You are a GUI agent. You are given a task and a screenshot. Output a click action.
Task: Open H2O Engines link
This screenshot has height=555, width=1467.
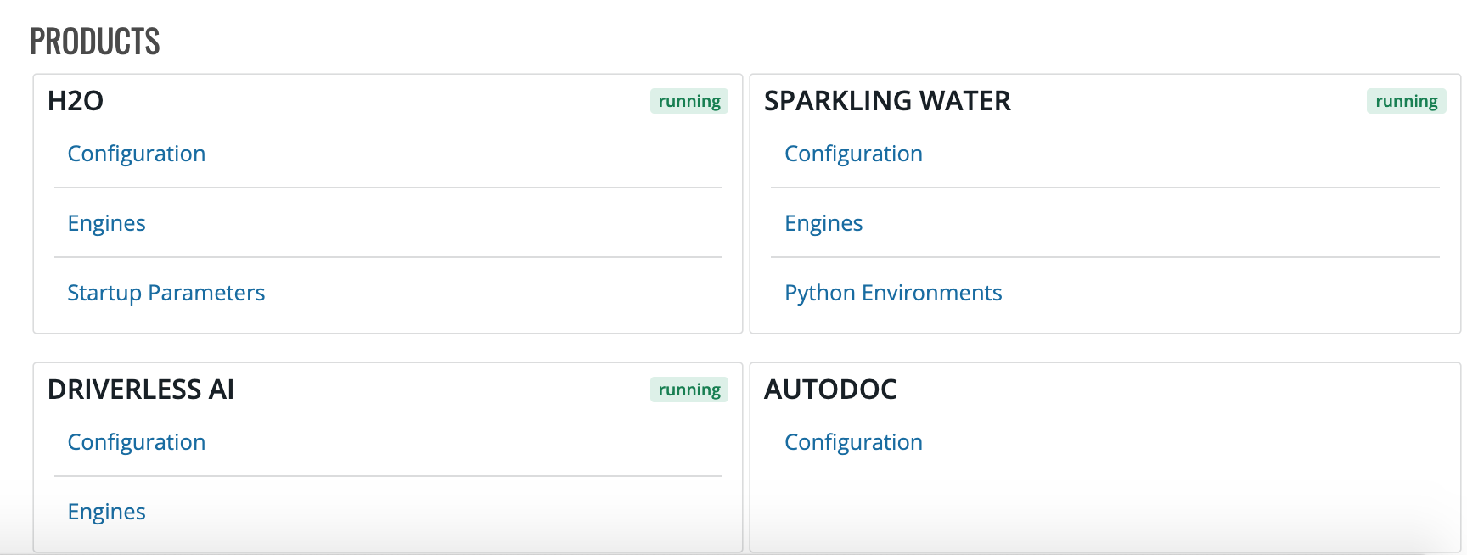click(107, 223)
